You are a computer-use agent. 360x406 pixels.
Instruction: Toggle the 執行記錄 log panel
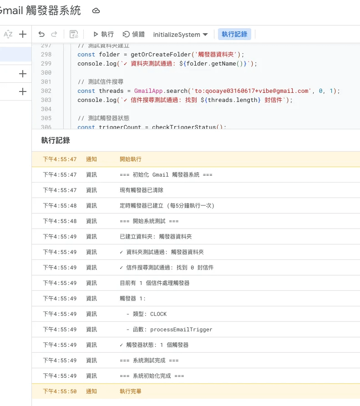[x=234, y=34]
